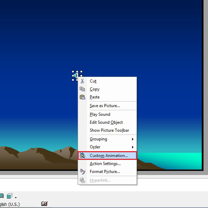This screenshot has width=208, height=208.
Task: Click the spelling check status icon
Action: point(44,203)
